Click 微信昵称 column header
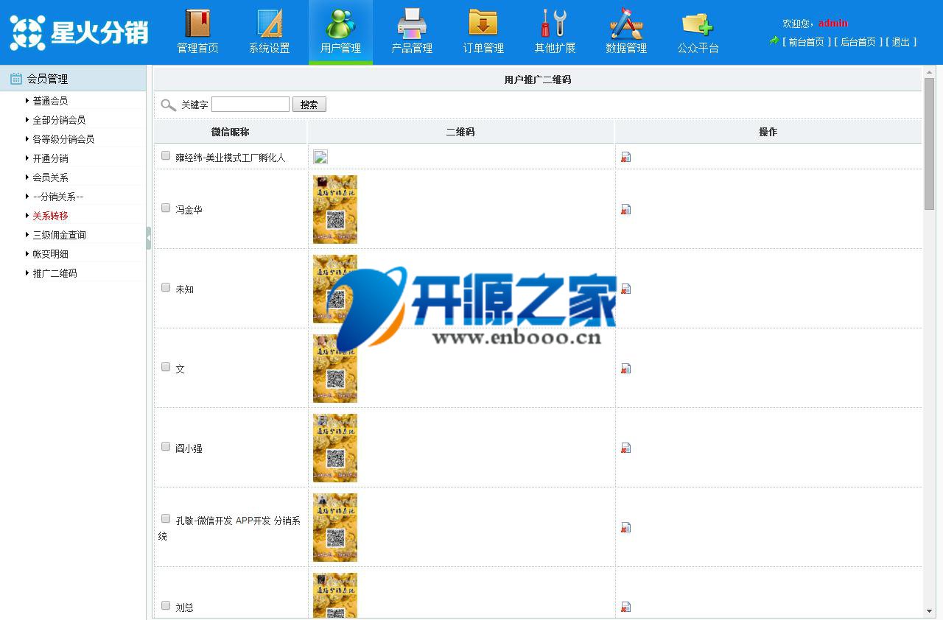 point(231,132)
